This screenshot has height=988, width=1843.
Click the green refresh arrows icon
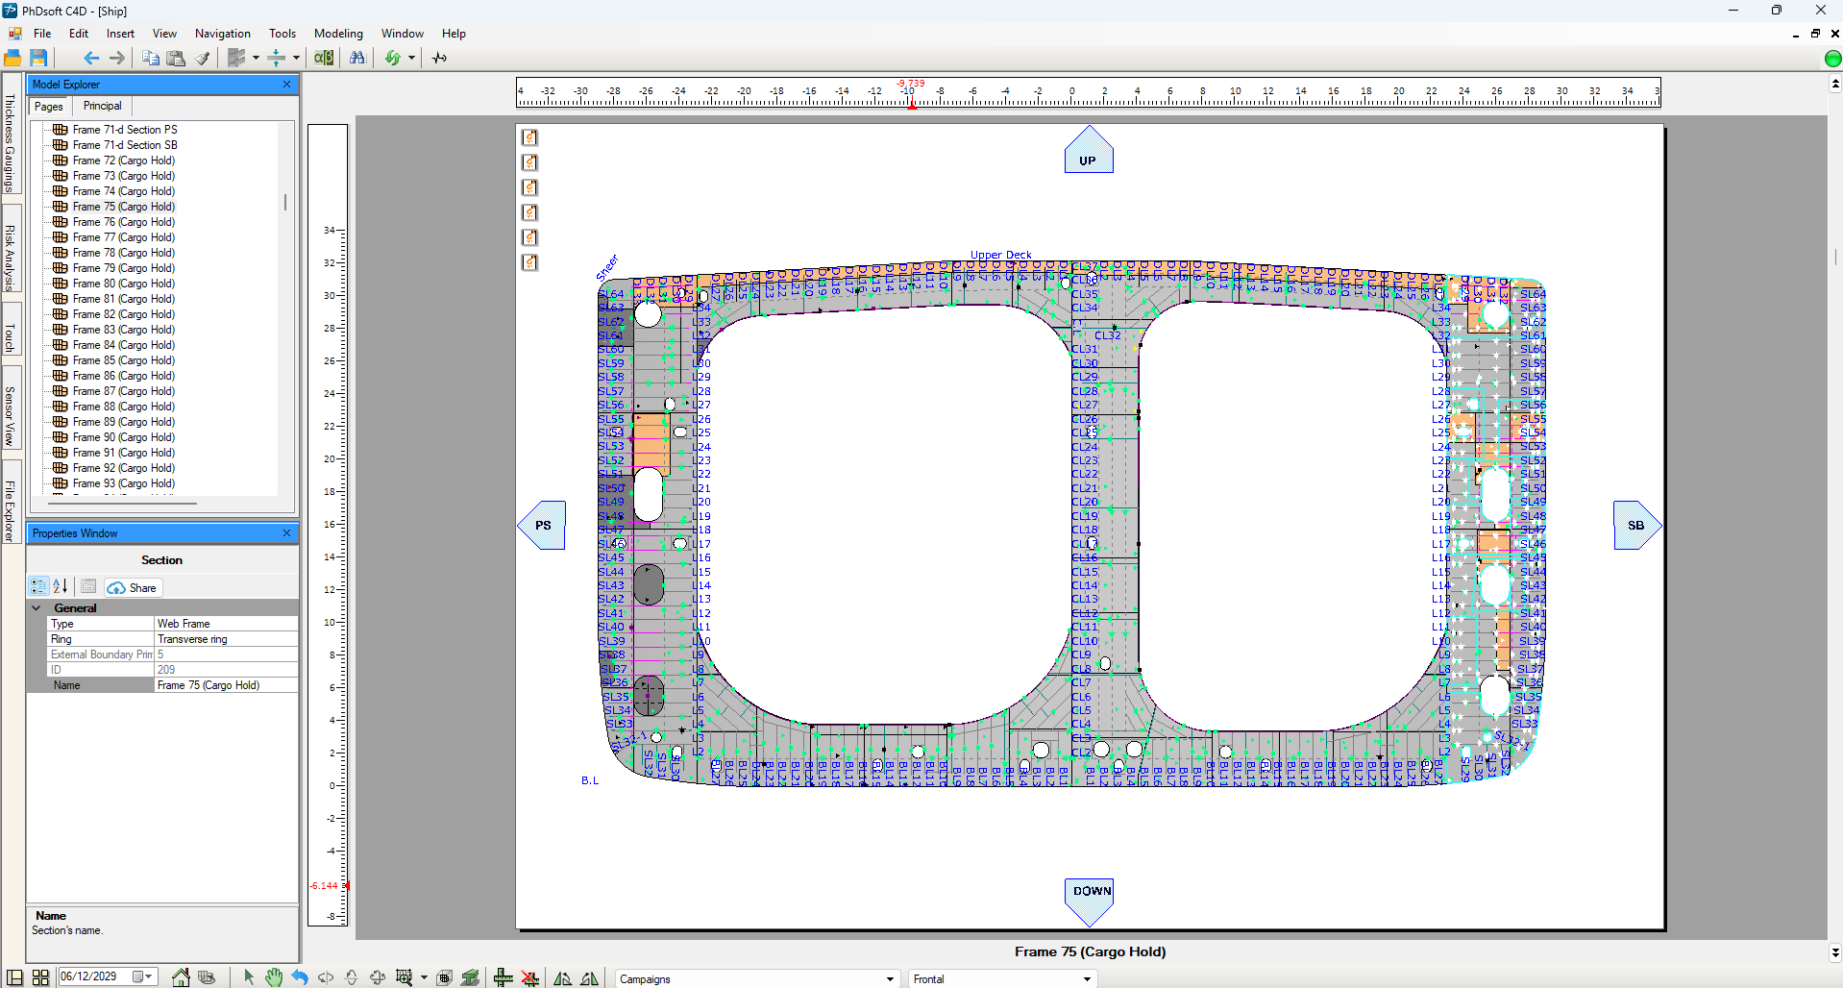coord(393,58)
